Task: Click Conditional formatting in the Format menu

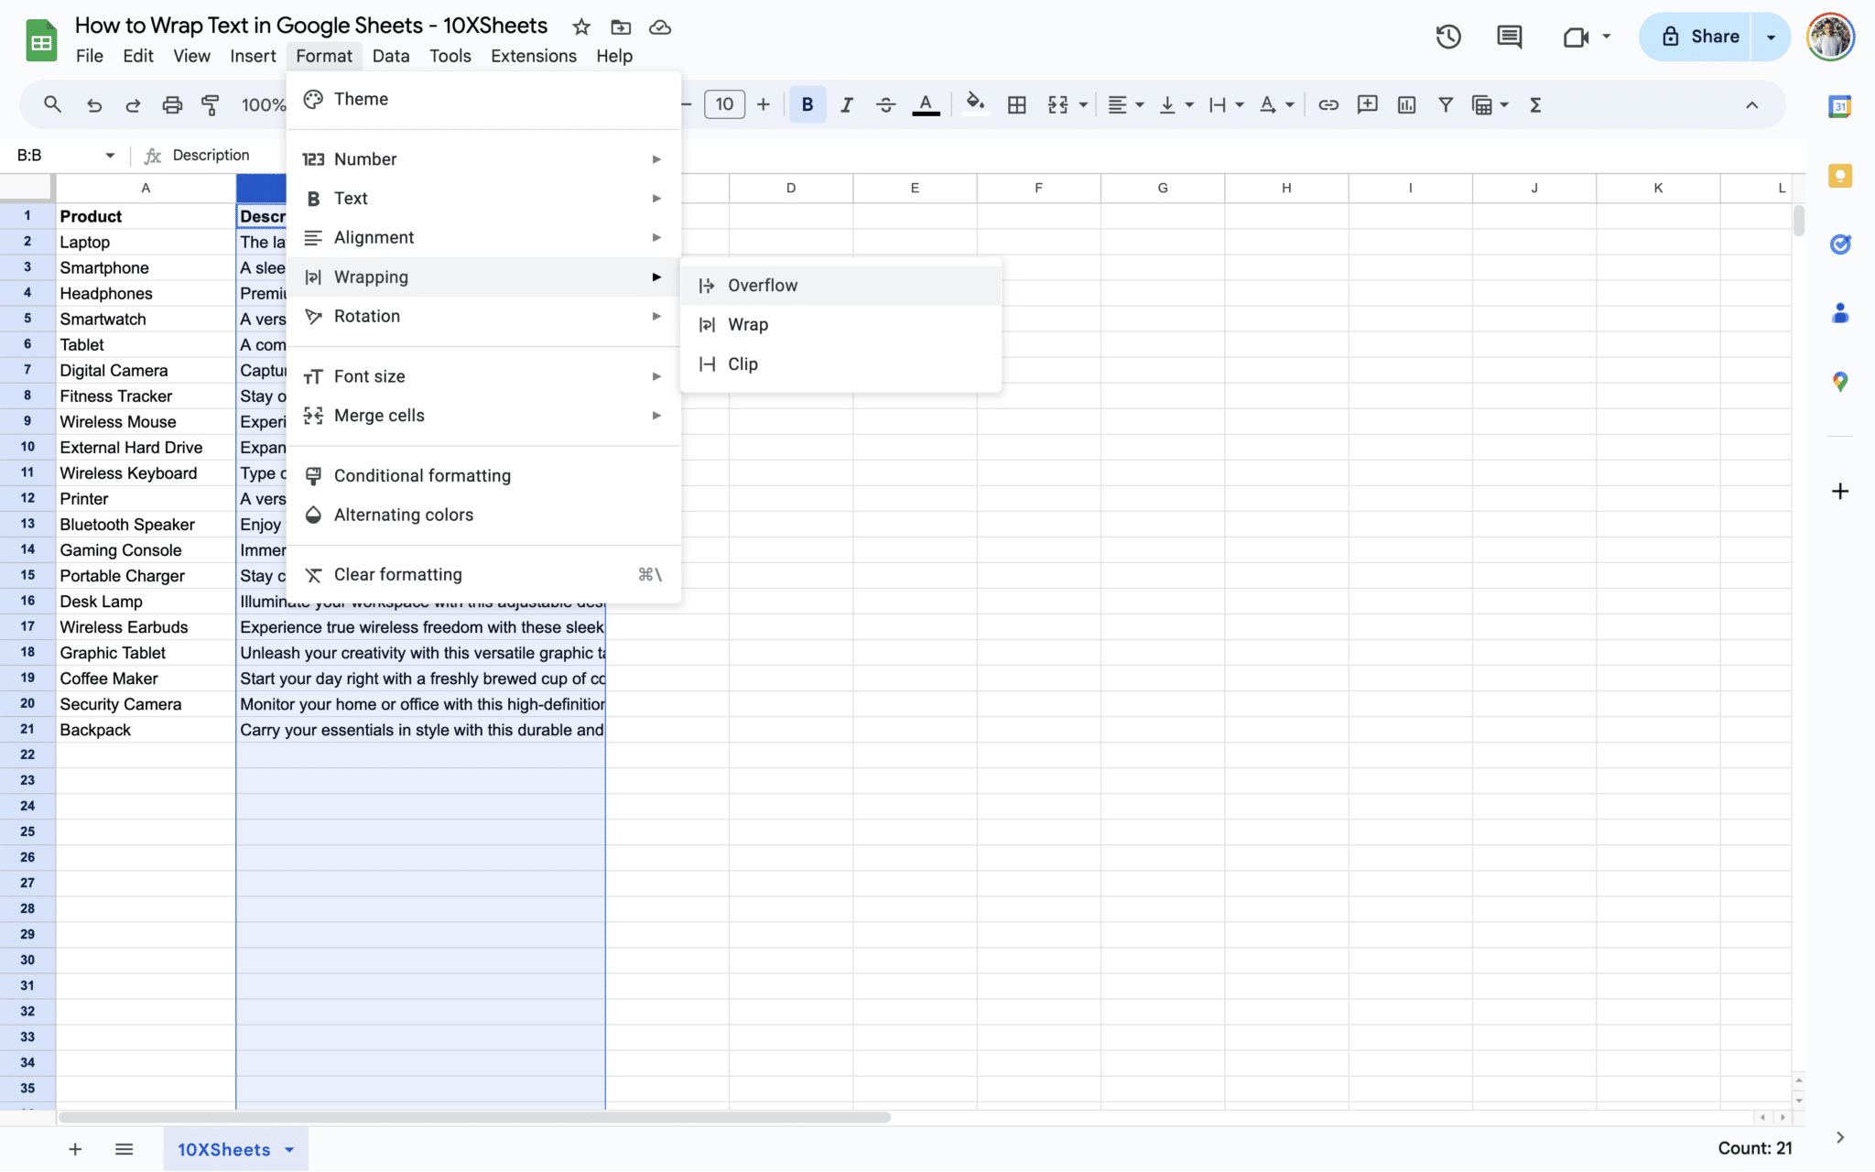Action: [422, 476]
